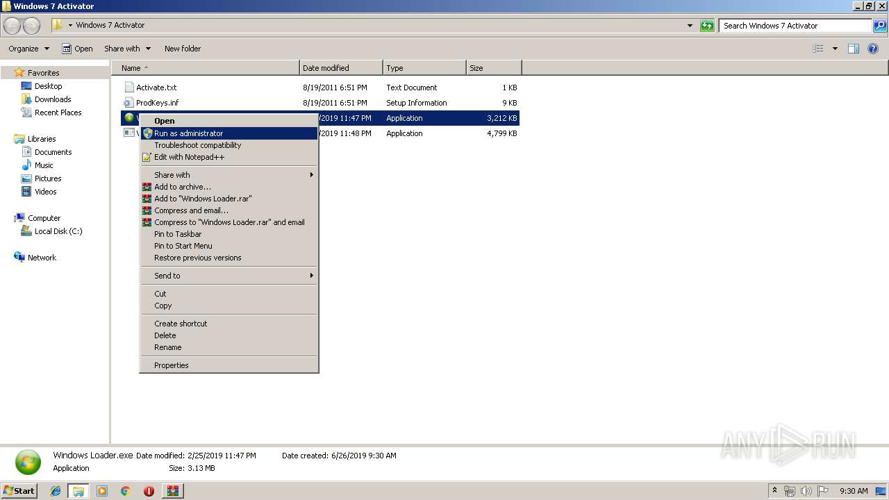This screenshot has height=500, width=889.
Task: Sort by the Type column header
Action: coord(424,68)
